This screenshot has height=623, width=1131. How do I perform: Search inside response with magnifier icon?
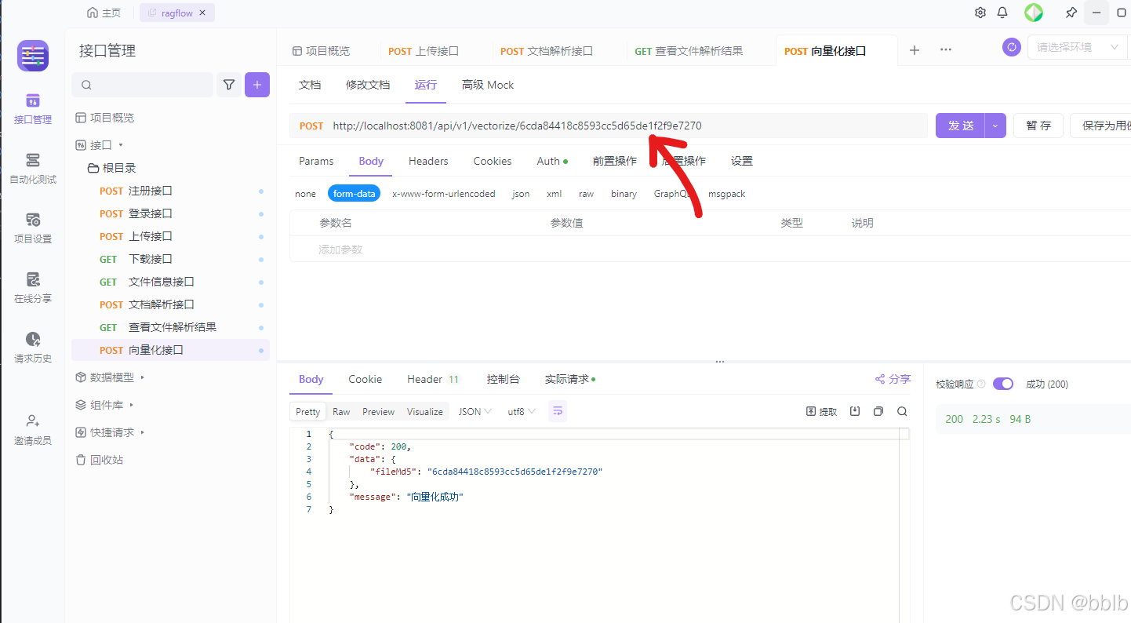tap(901, 410)
